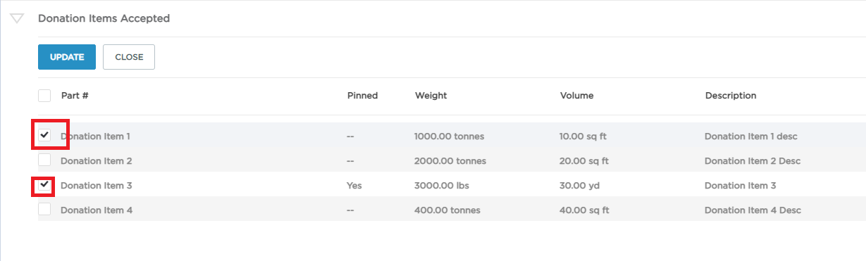Click the UPDATE button
The width and height of the screenshot is (866, 261).
(x=67, y=57)
